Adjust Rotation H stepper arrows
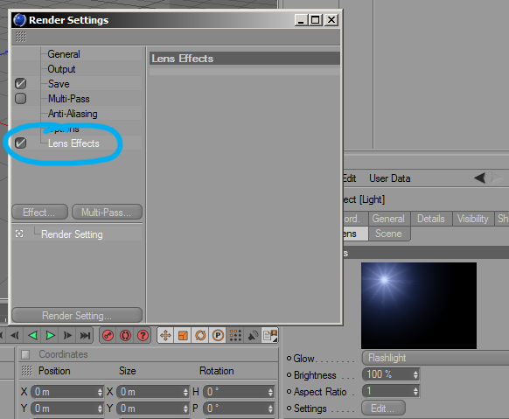The height and width of the screenshot is (419, 509). pyautogui.click(x=271, y=392)
